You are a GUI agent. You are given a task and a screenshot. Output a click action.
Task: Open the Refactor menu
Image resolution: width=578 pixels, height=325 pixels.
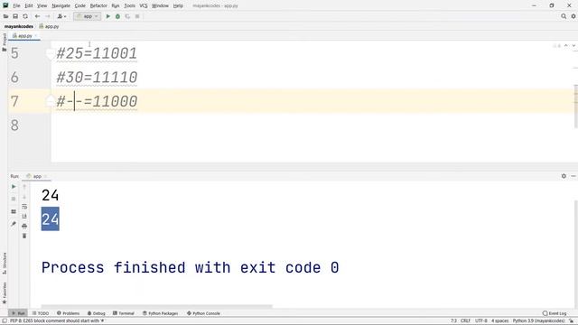coord(98,5)
